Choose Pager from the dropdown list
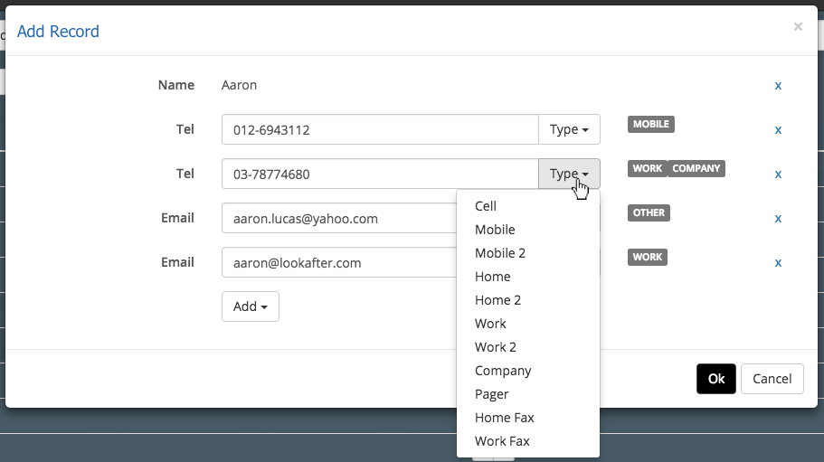824x462 pixels. [x=492, y=394]
